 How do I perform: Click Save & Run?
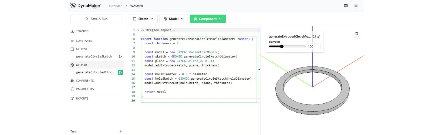[x=96, y=19]
